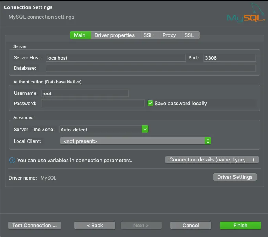The width and height of the screenshot is (268, 237).
Task: Click the Server section label
Action: pos(20,46)
